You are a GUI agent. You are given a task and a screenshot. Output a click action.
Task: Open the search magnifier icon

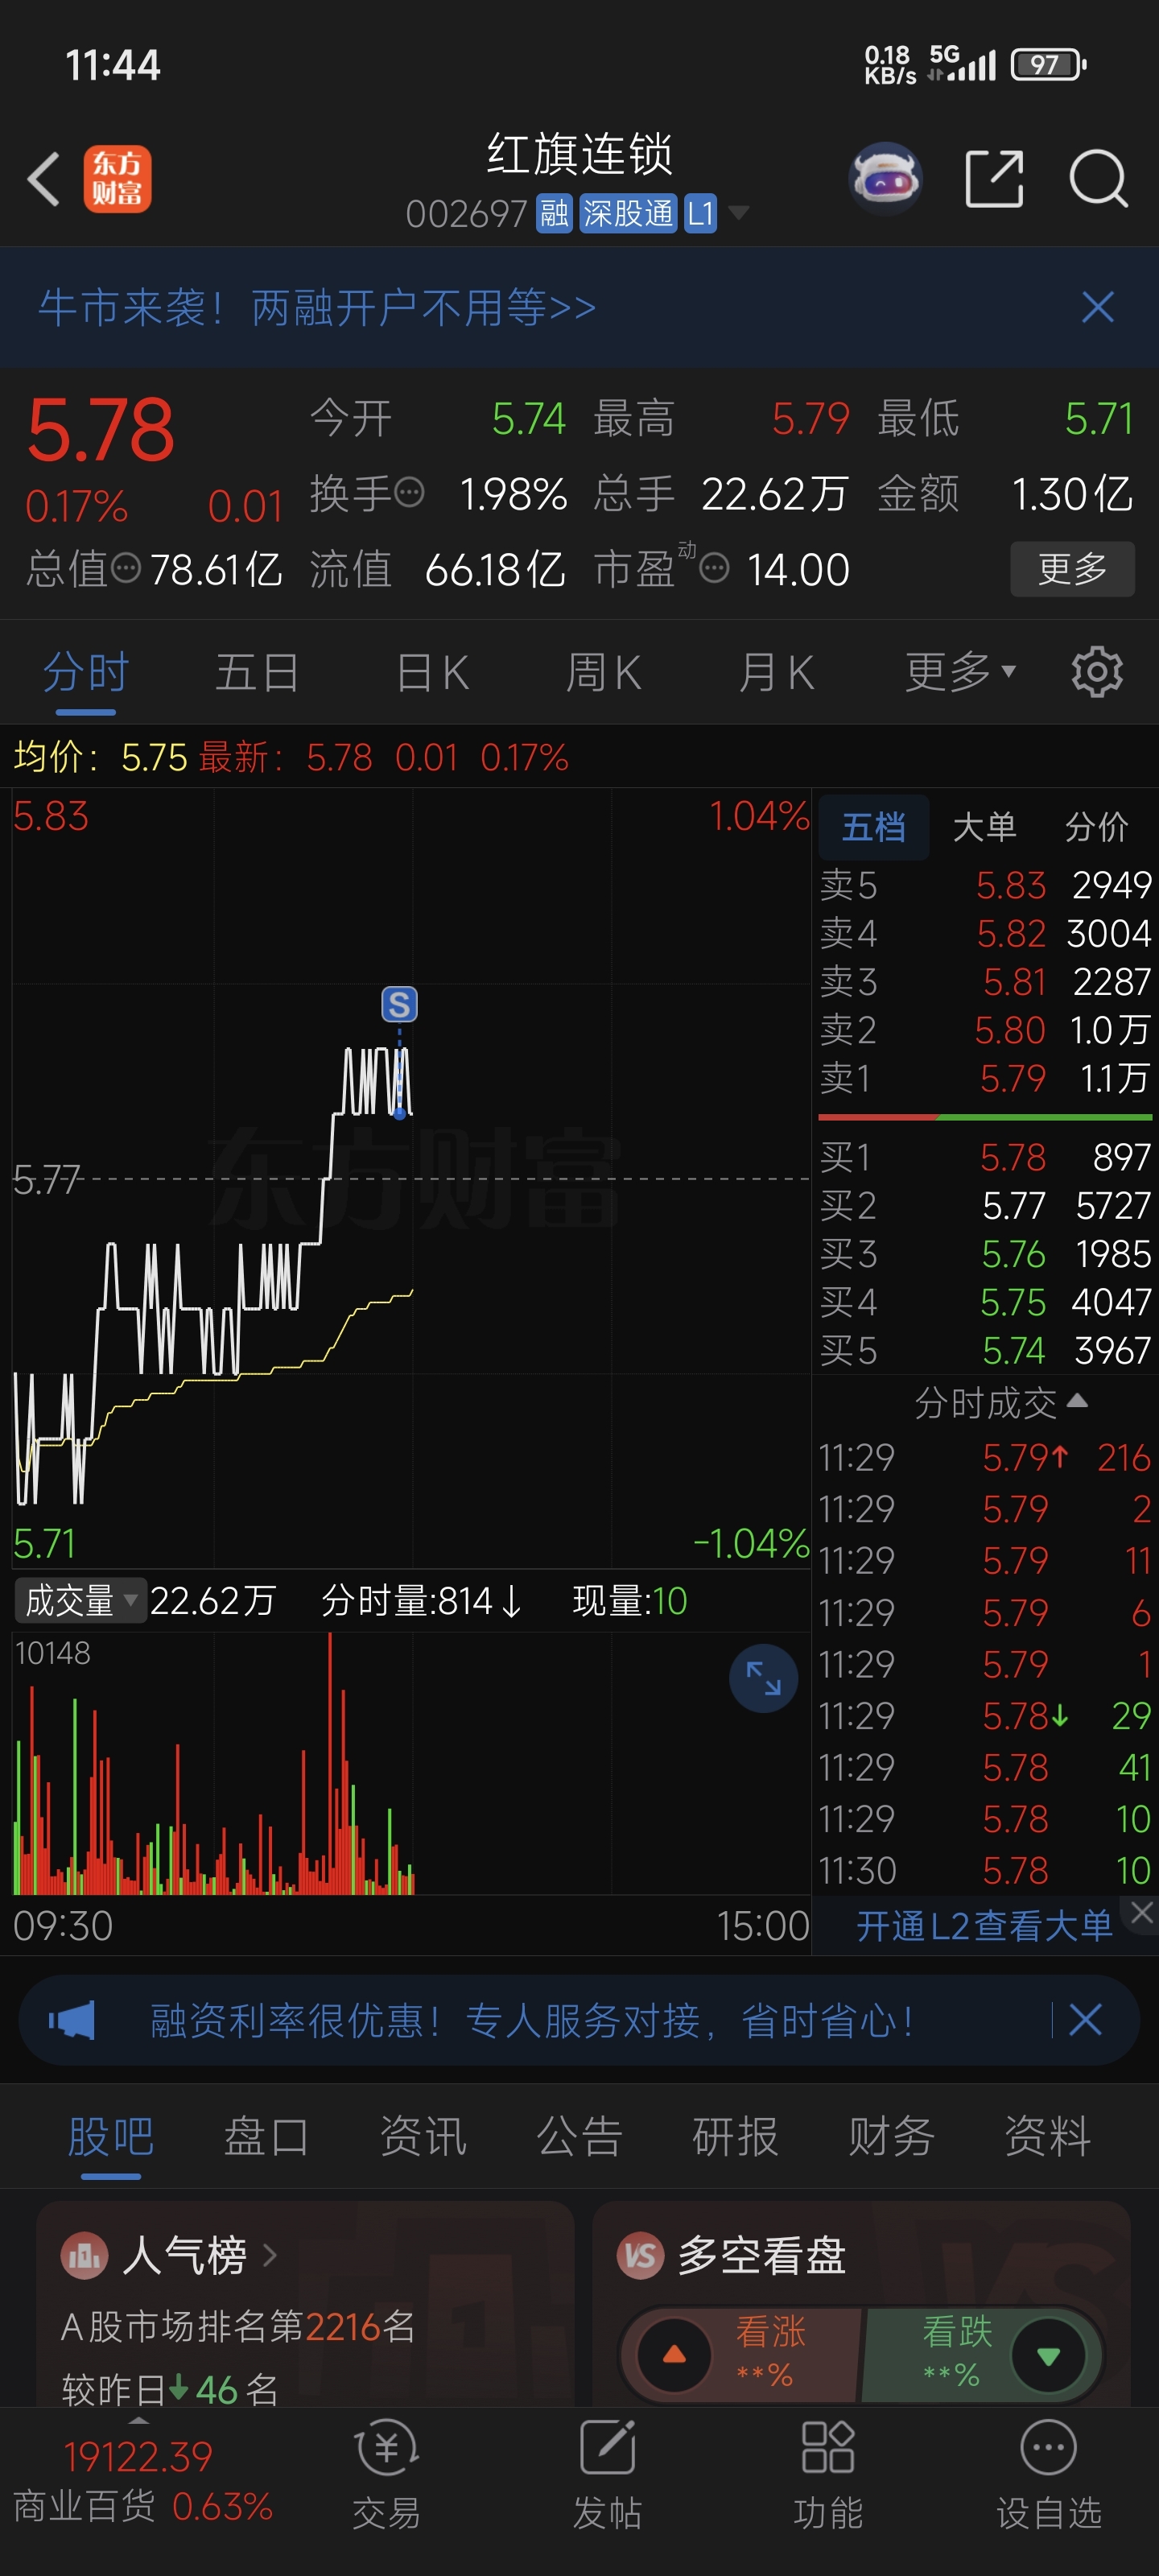tap(1098, 179)
